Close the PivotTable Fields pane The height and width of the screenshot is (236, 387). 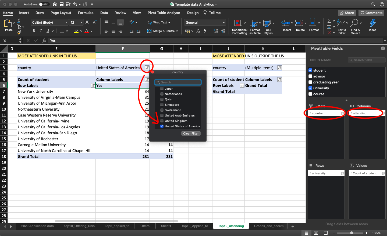[x=383, y=48]
